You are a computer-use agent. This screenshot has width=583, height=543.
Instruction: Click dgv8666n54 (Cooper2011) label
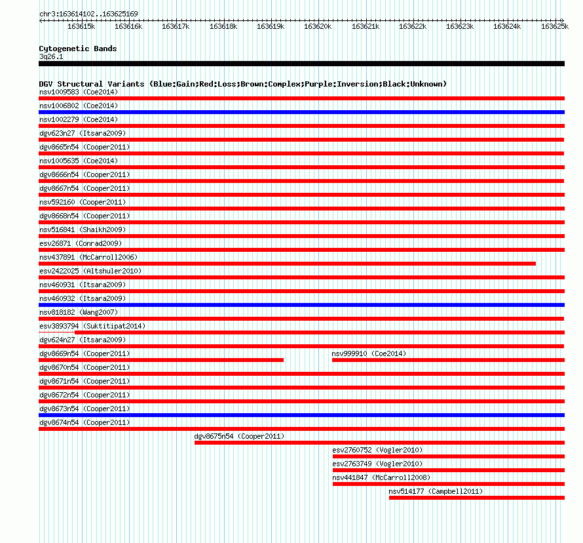coord(85,174)
